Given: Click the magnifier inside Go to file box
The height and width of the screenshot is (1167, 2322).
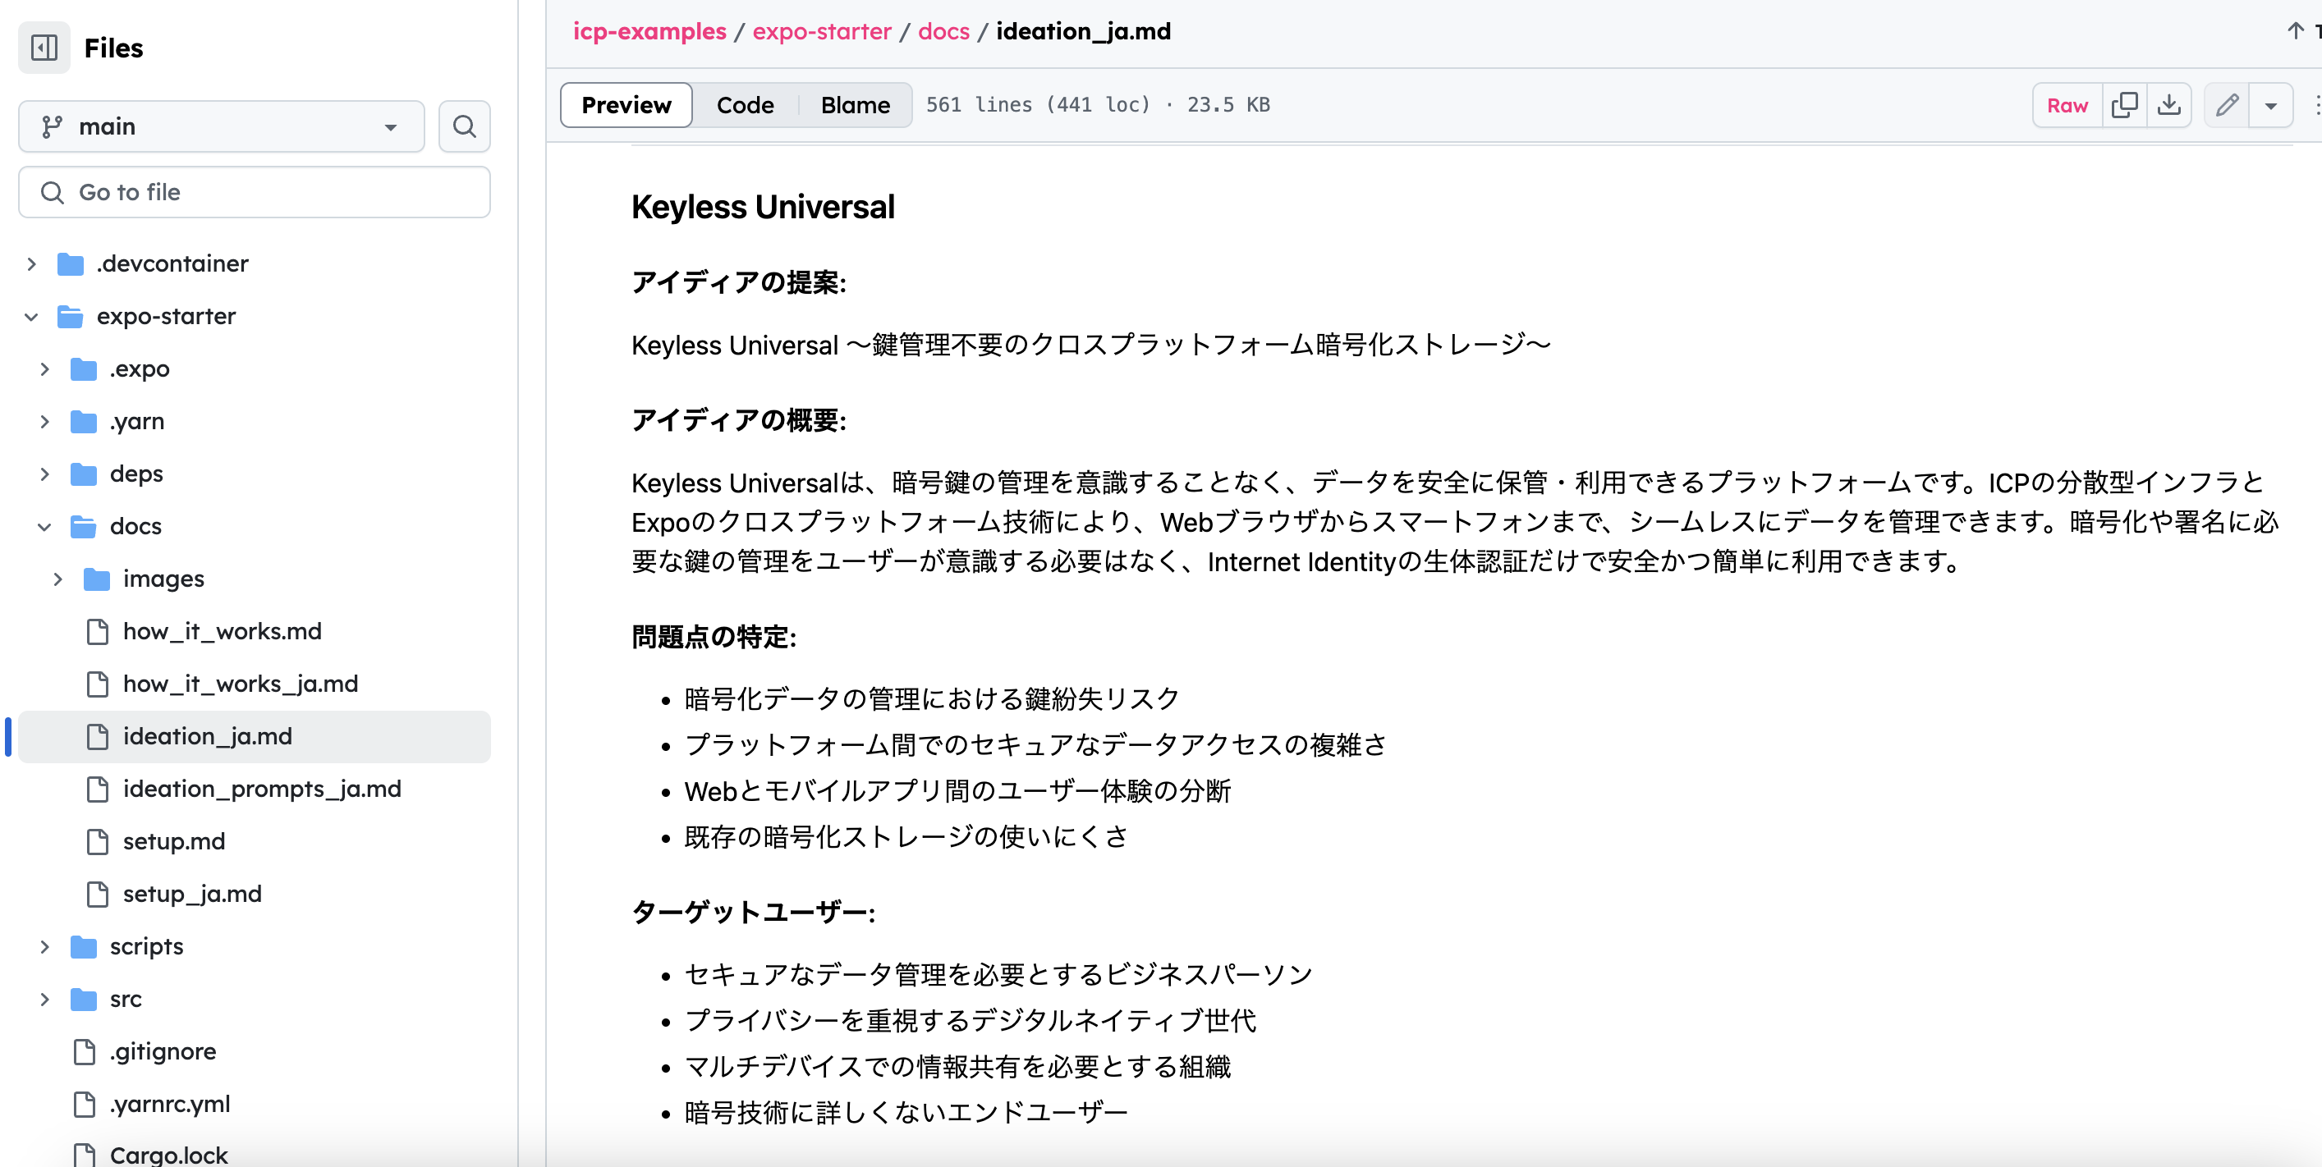Looking at the screenshot, I should pyautogui.click(x=52, y=192).
